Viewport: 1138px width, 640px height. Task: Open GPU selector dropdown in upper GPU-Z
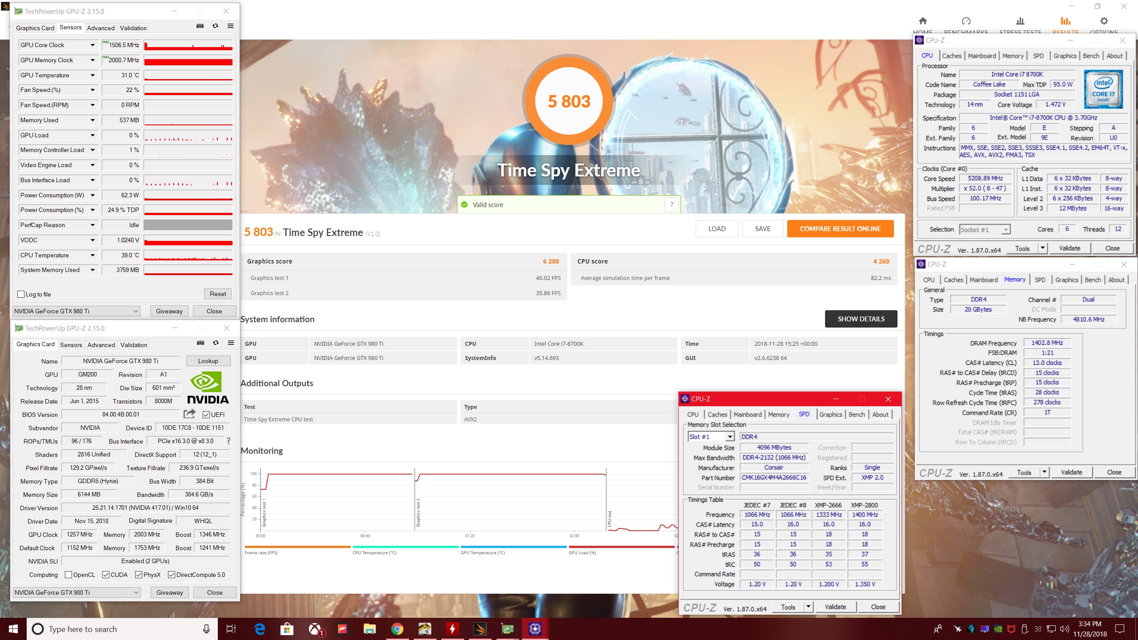pos(76,311)
